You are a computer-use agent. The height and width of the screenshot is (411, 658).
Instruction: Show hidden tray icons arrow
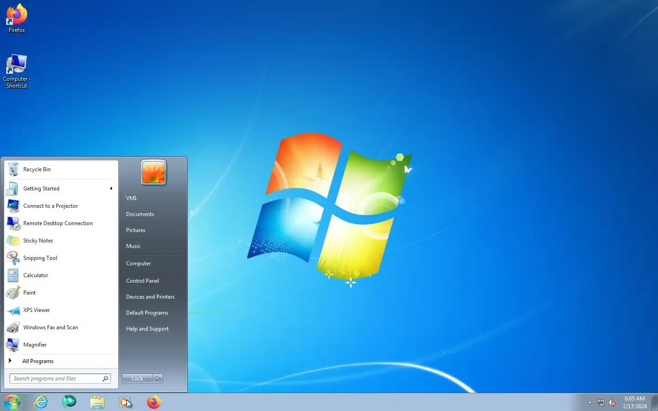[589, 403]
